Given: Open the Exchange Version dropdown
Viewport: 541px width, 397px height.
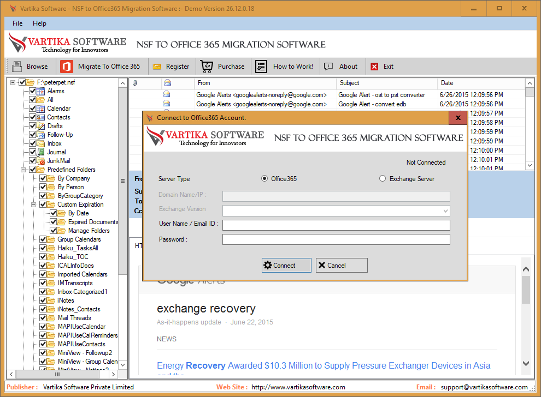Looking at the screenshot, I should coord(445,210).
